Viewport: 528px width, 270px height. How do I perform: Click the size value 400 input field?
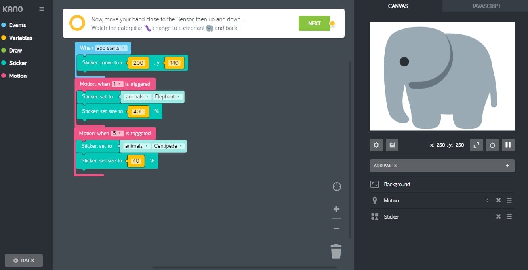tap(138, 111)
